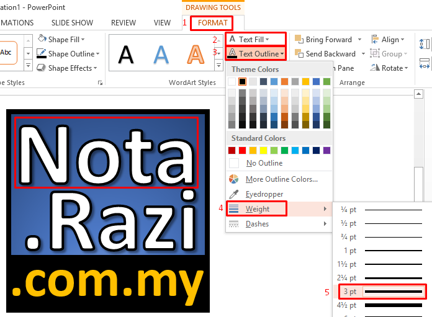The width and height of the screenshot is (432, 317).
Task: Click the Eyedropper pipette icon
Action: coord(233,194)
